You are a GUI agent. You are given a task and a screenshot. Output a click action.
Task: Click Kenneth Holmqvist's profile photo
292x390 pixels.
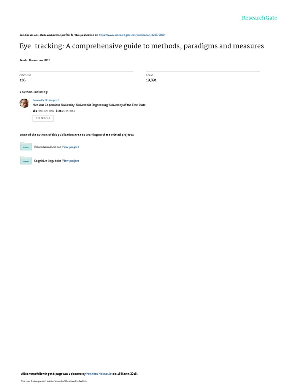pyautogui.click(x=24, y=103)
